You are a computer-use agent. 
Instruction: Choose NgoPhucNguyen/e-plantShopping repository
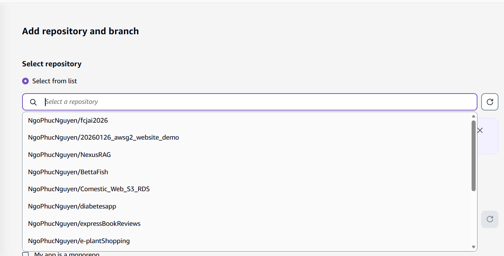[79, 241]
